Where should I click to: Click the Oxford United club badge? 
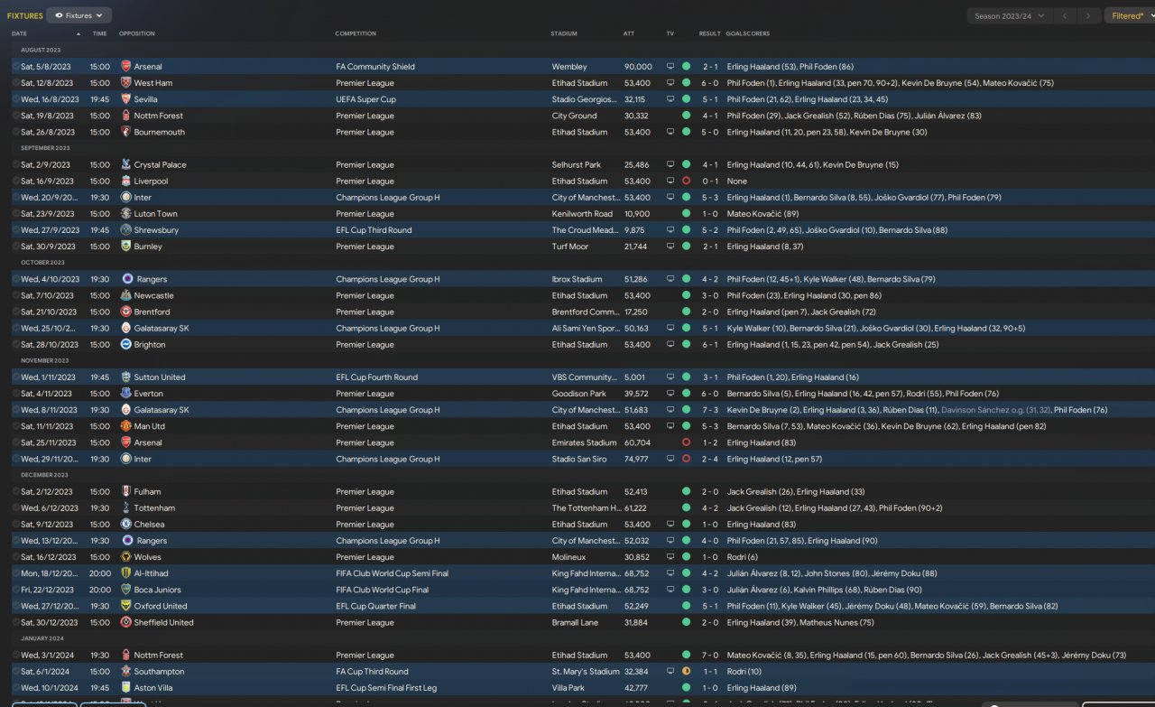(x=125, y=606)
